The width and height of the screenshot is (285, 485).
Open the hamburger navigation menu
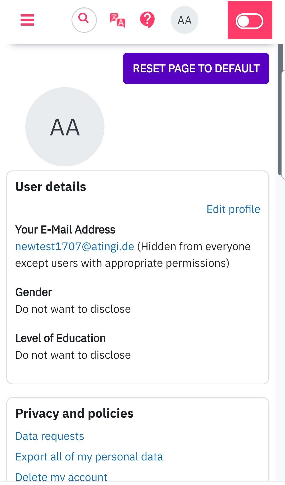coord(27,20)
